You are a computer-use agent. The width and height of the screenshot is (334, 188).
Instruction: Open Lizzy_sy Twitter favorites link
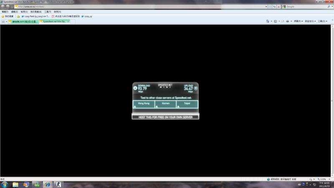(86, 16)
